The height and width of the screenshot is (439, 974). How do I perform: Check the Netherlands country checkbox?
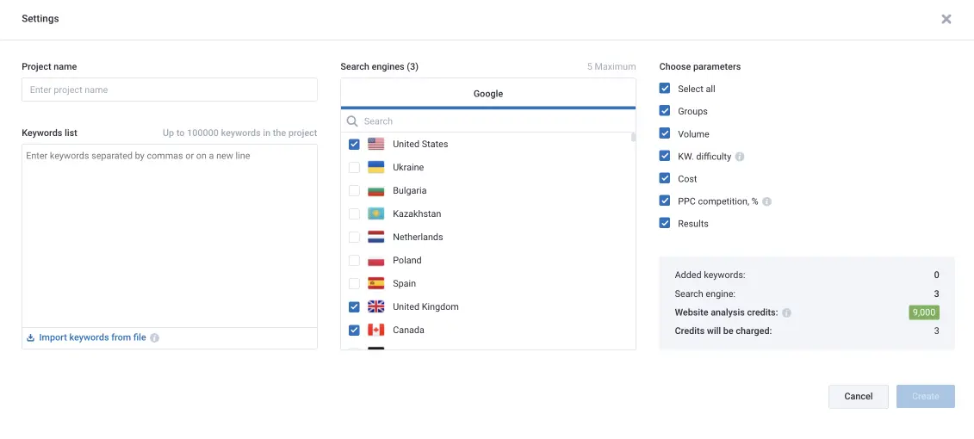coord(354,237)
